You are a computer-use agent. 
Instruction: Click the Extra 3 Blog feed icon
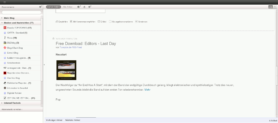(5, 53)
